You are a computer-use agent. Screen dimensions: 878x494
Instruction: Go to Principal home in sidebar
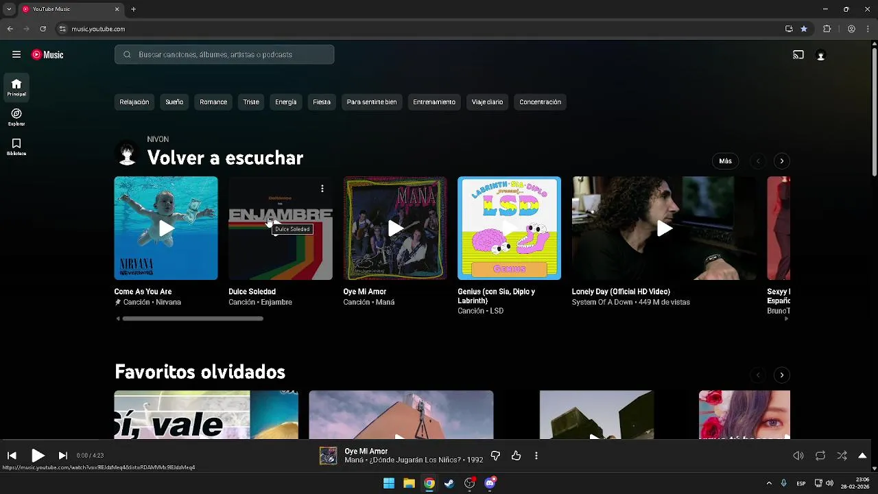16,88
